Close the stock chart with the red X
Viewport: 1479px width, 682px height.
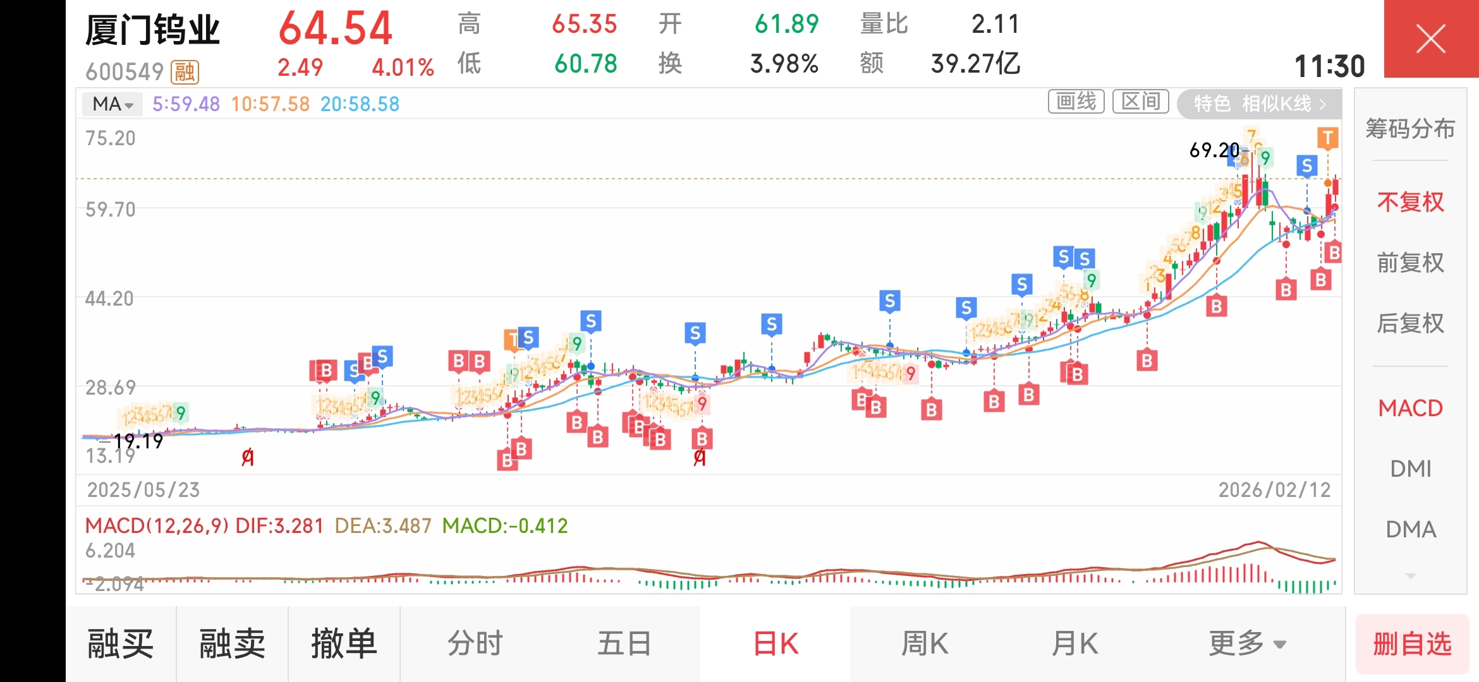[1431, 39]
